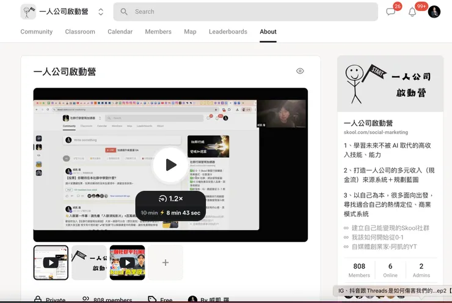This screenshot has height=303, width=452.
Task: Select the START flag logo thumbnail
Action: point(89,262)
